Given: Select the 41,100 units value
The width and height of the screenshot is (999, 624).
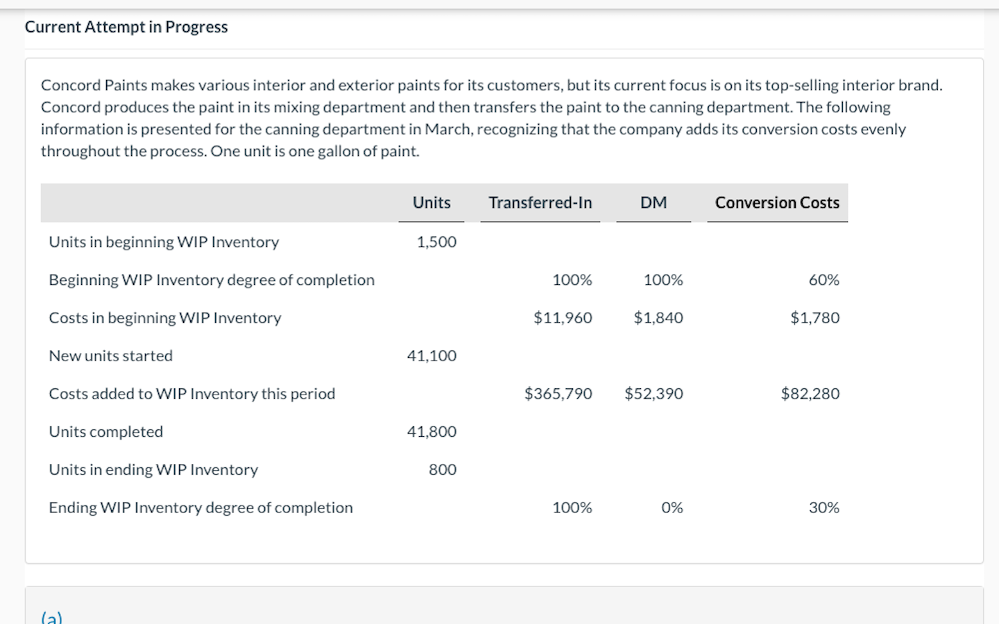Looking at the screenshot, I should point(432,356).
